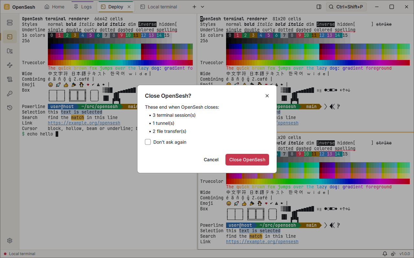414x258 pixels.
Task: Switch to the Home tab
Action: coord(54,7)
